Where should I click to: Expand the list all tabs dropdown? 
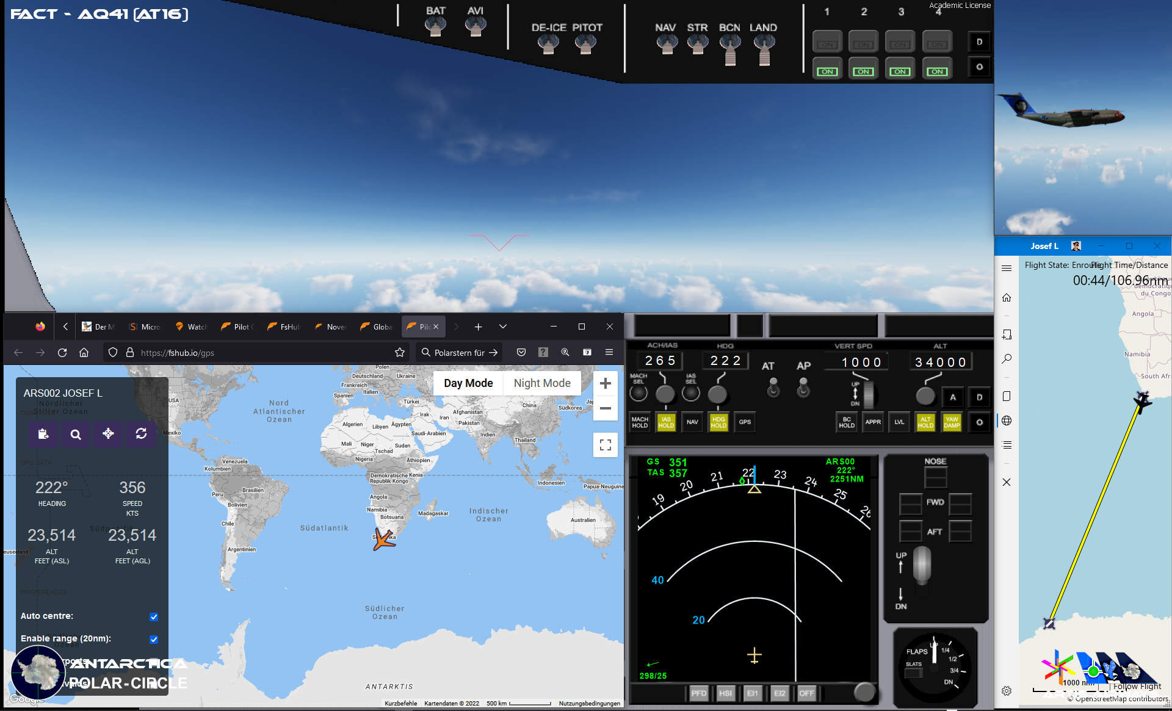tap(503, 327)
